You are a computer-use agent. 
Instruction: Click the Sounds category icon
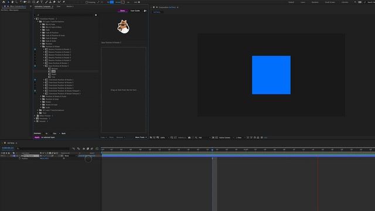[37, 121]
